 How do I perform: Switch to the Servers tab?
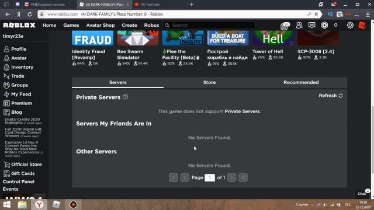118,82
